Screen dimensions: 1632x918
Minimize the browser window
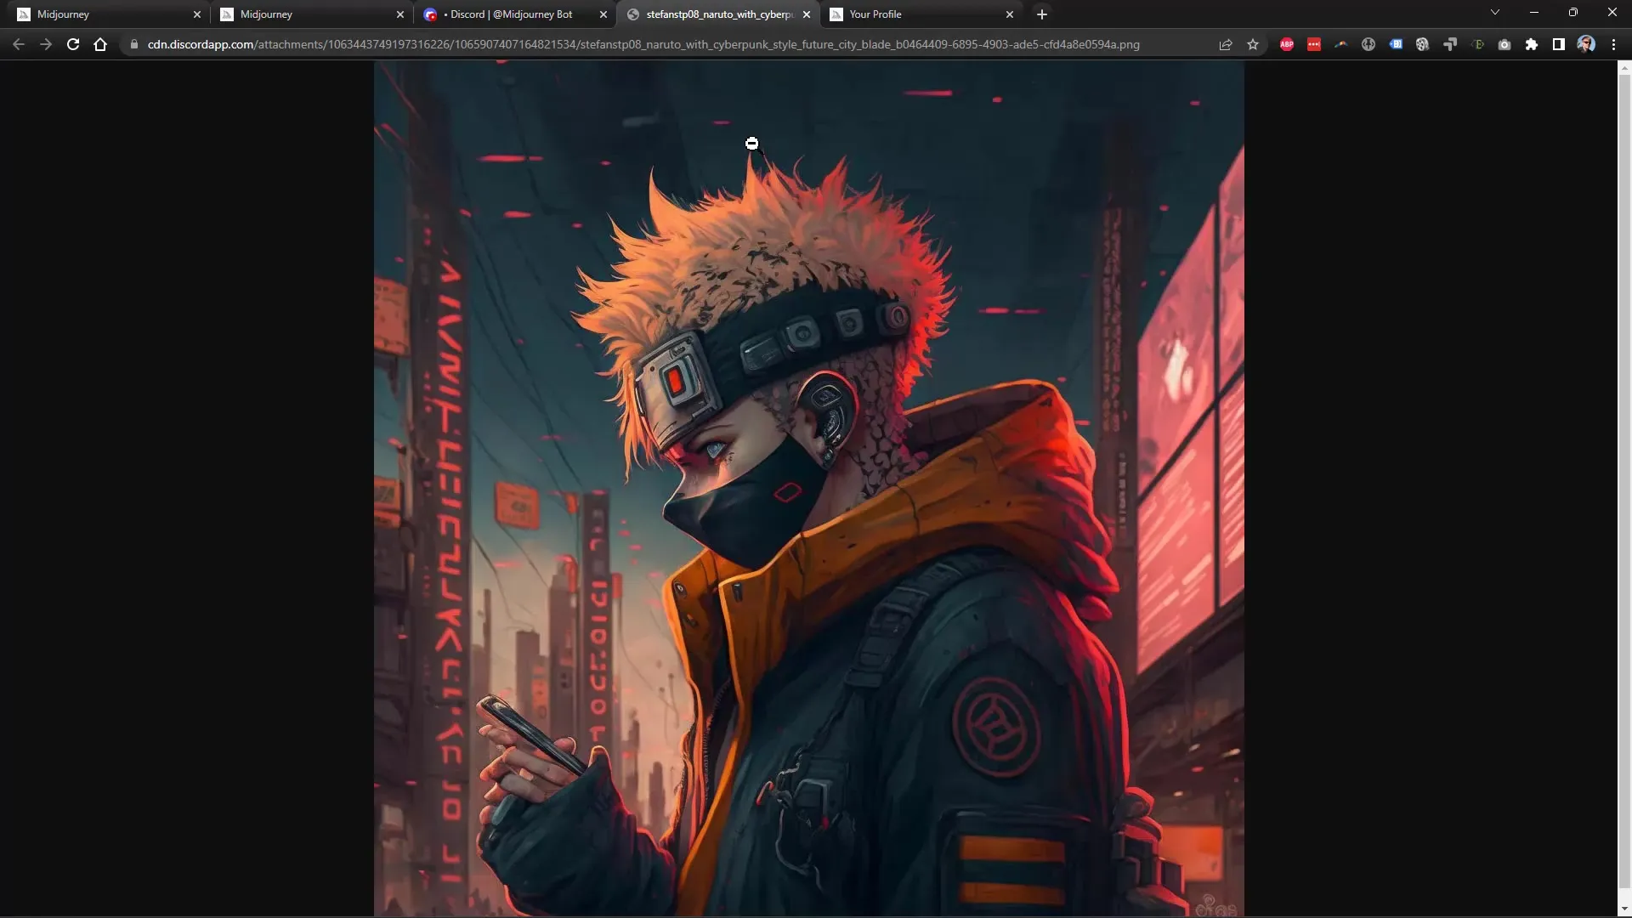coord(1534,13)
